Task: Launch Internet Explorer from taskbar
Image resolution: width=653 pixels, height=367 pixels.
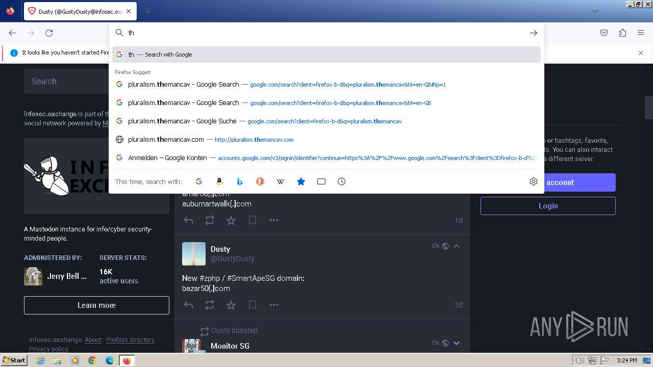Action: [x=41, y=360]
